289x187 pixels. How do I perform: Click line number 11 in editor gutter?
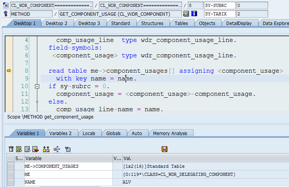[25, 94]
